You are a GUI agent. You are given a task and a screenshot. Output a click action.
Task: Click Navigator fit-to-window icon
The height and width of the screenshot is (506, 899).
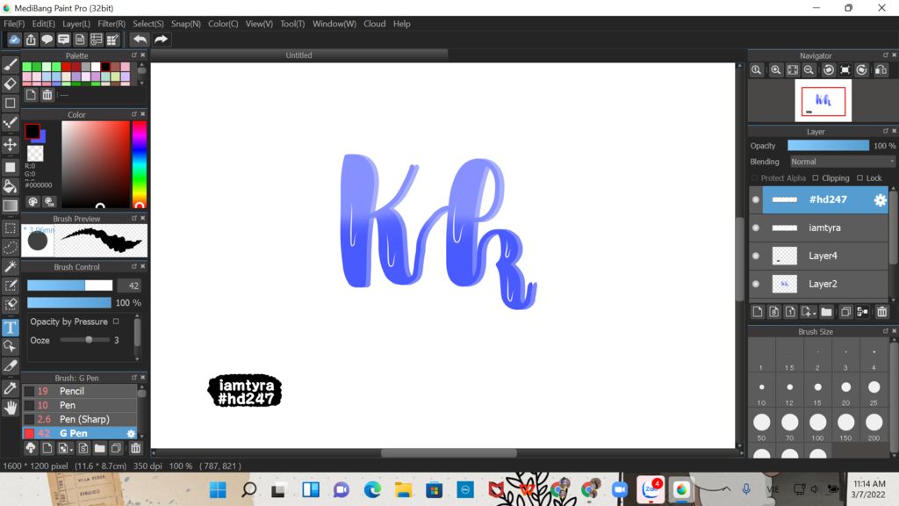tap(793, 70)
